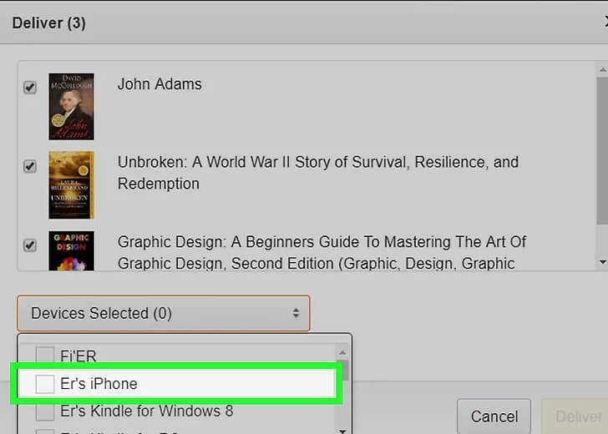The image size is (608, 434).
Task: Choose Er's Kindle for Windows 8 entry
Action: (146, 411)
